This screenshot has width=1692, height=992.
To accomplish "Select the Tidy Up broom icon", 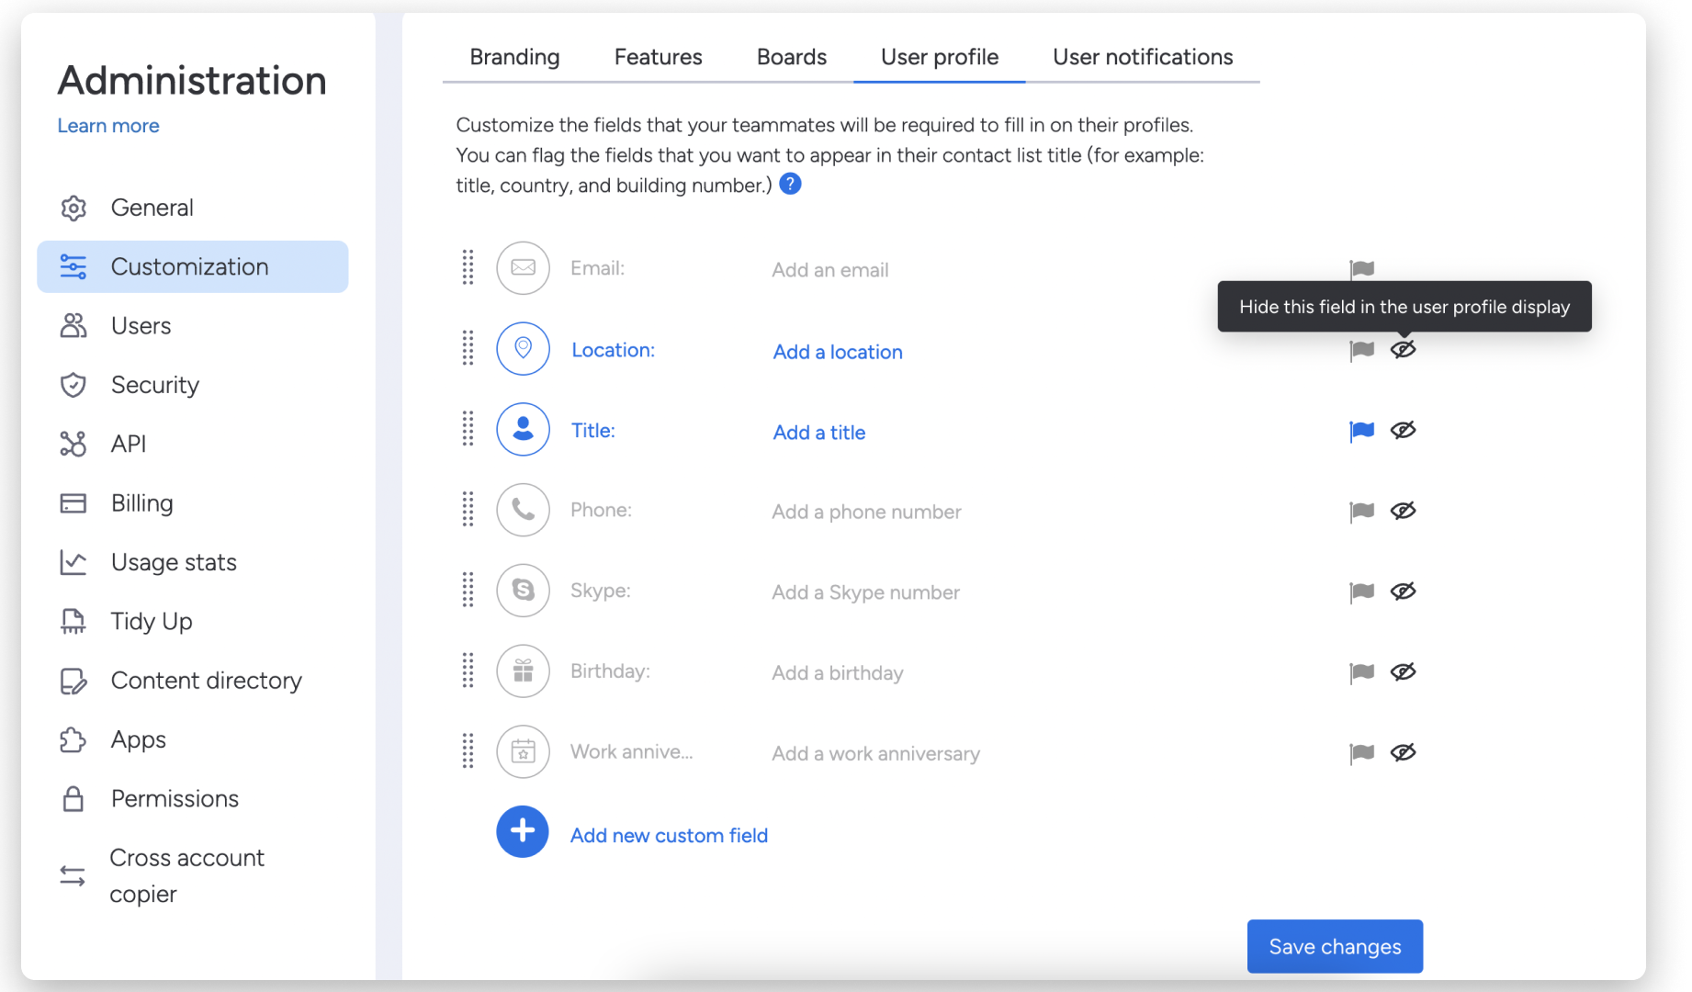I will click(x=73, y=621).
